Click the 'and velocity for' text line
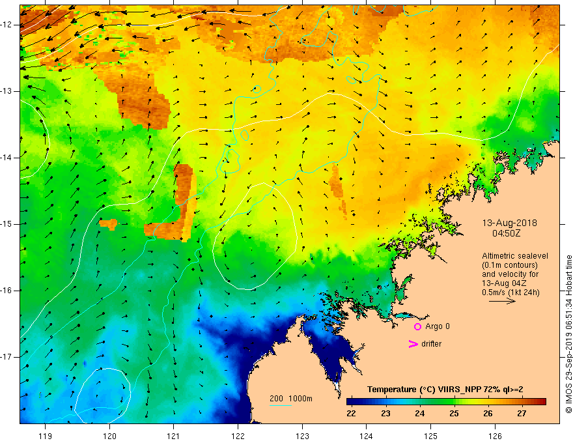The width and height of the screenshot is (573, 443). pyautogui.click(x=510, y=274)
